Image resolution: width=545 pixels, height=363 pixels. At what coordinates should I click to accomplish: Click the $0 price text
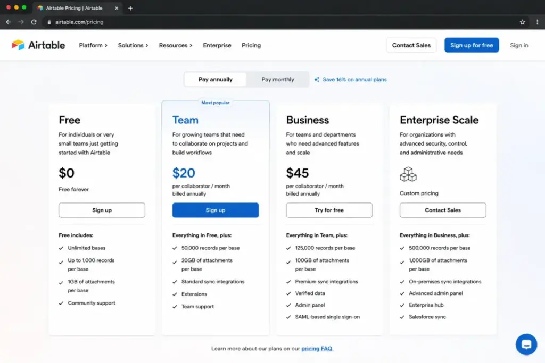[67, 173]
